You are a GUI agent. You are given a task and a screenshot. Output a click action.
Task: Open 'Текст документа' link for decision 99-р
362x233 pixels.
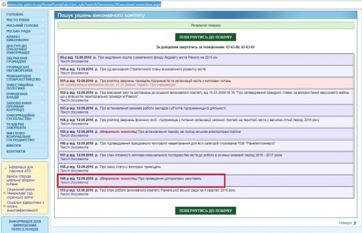point(73,60)
